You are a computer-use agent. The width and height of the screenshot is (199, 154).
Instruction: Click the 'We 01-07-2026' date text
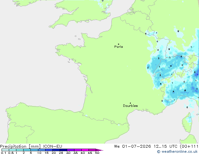[132, 146]
